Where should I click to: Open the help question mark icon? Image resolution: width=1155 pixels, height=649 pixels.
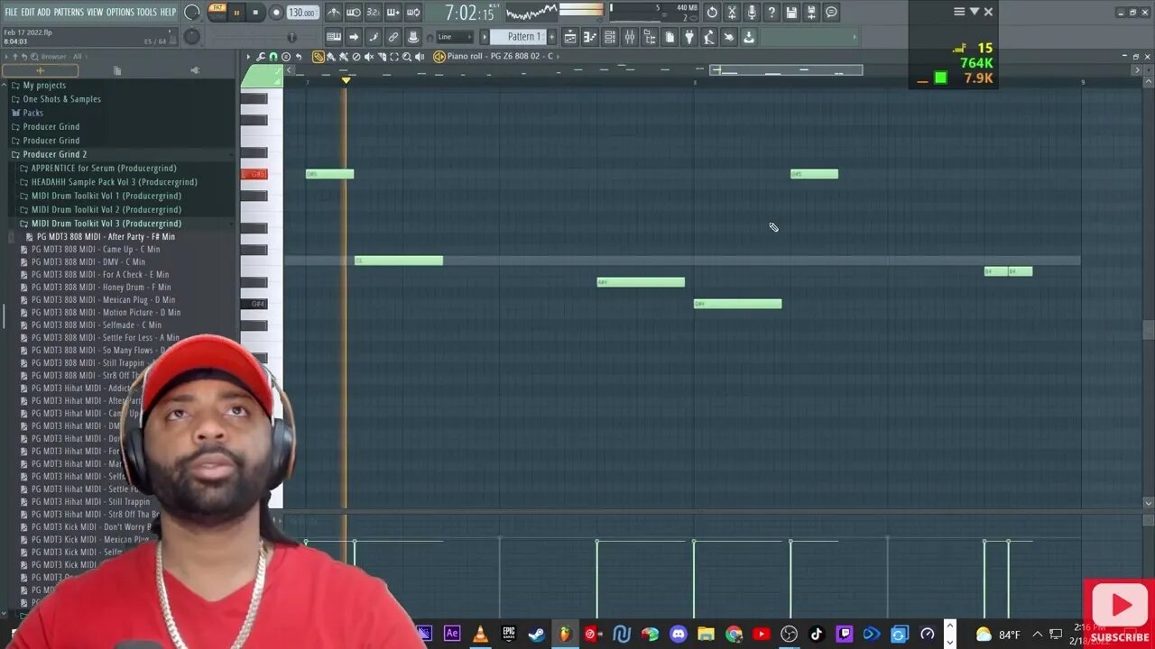pyautogui.click(x=772, y=13)
